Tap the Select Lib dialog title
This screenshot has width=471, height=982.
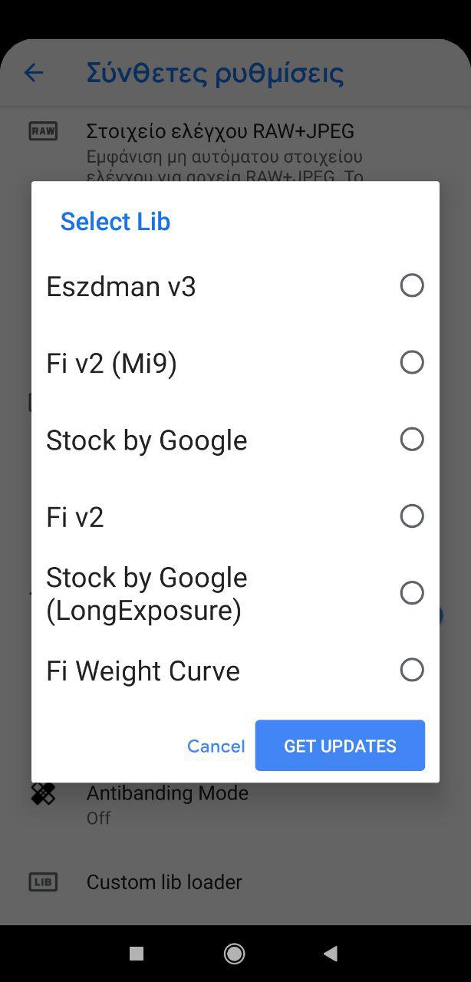[115, 222]
